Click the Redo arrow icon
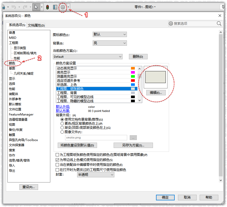Screen dimensions: 227x207 click(x=25, y=7)
